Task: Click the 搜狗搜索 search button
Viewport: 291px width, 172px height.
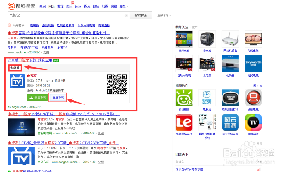Action: [x=141, y=15]
